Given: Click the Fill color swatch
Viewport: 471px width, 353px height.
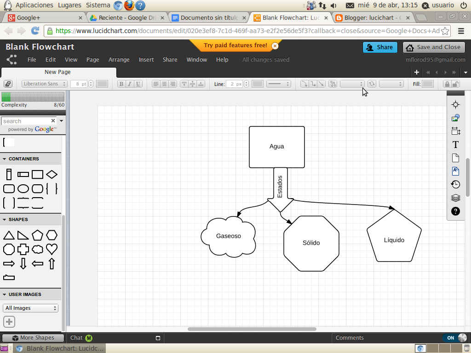Looking at the screenshot, I should click(x=427, y=84).
